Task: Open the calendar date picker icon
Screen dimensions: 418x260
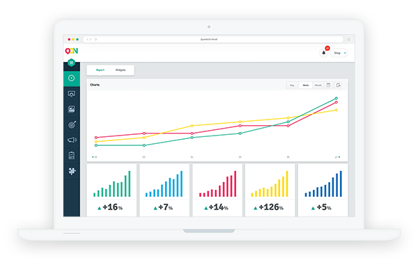Action: (x=328, y=85)
